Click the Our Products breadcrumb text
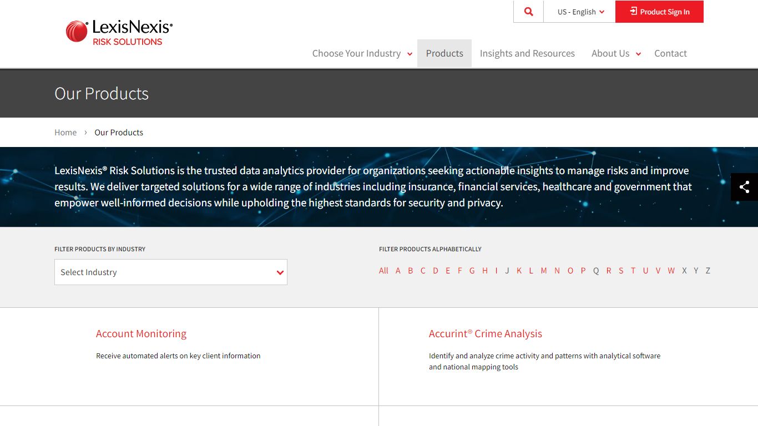 click(119, 132)
